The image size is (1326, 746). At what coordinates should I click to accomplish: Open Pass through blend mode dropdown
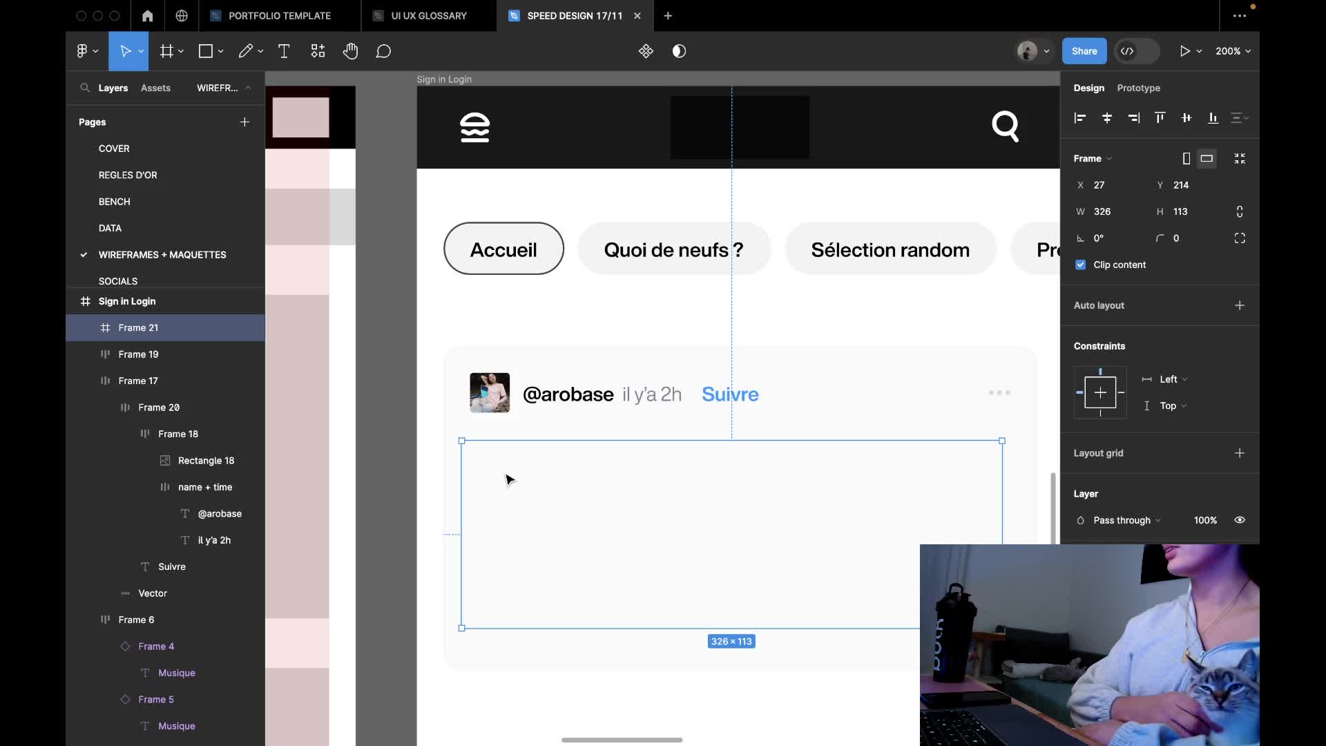tap(1127, 520)
